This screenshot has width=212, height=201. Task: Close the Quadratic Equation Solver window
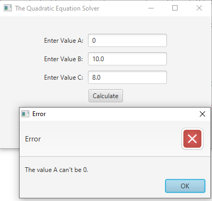click(199, 8)
